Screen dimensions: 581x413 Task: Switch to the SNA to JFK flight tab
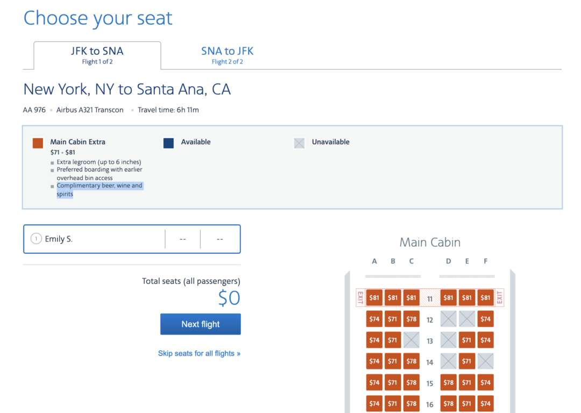coord(227,55)
